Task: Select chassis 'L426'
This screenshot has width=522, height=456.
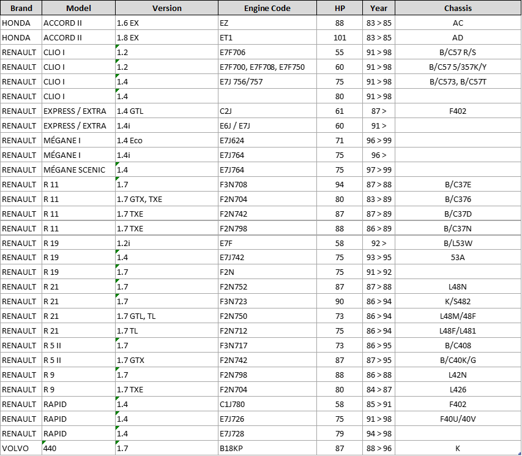Action: [x=458, y=389]
